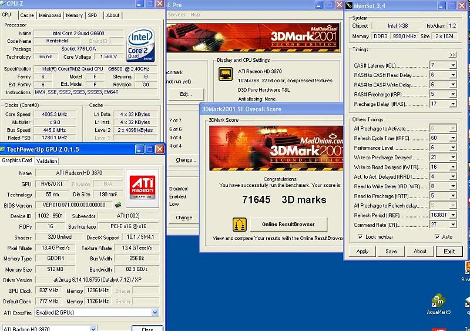The width and height of the screenshot is (470, 331).
Task: Switch to the SPD tab in CPU-Z
Action: click(x=92, y=15)
